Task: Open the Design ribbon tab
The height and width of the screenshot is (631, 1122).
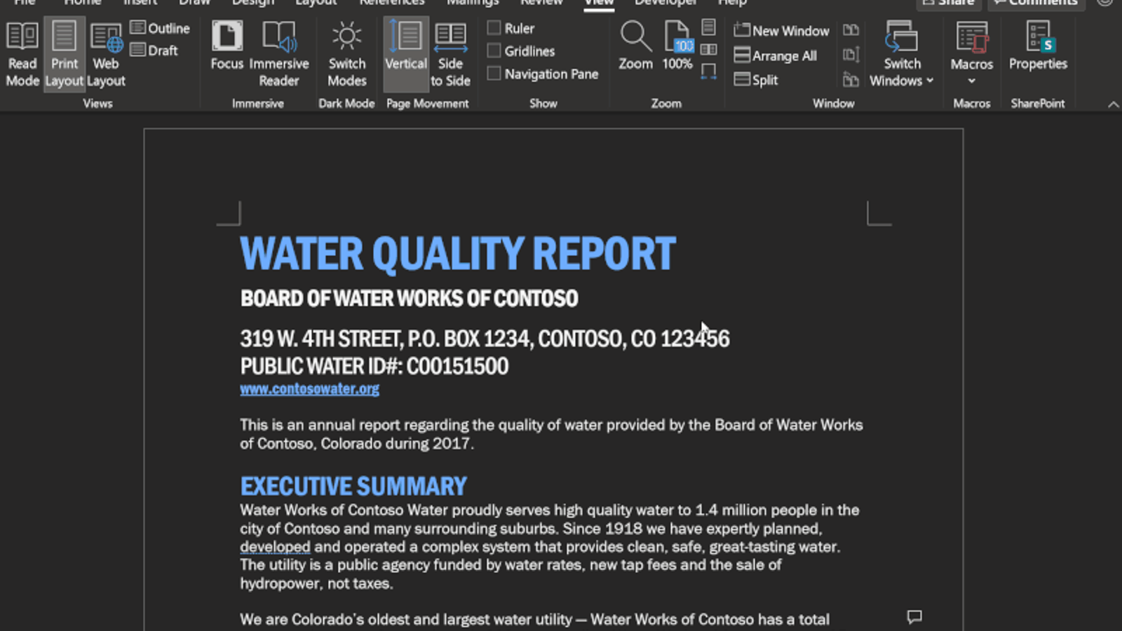Action: click(x=253, y=3)
